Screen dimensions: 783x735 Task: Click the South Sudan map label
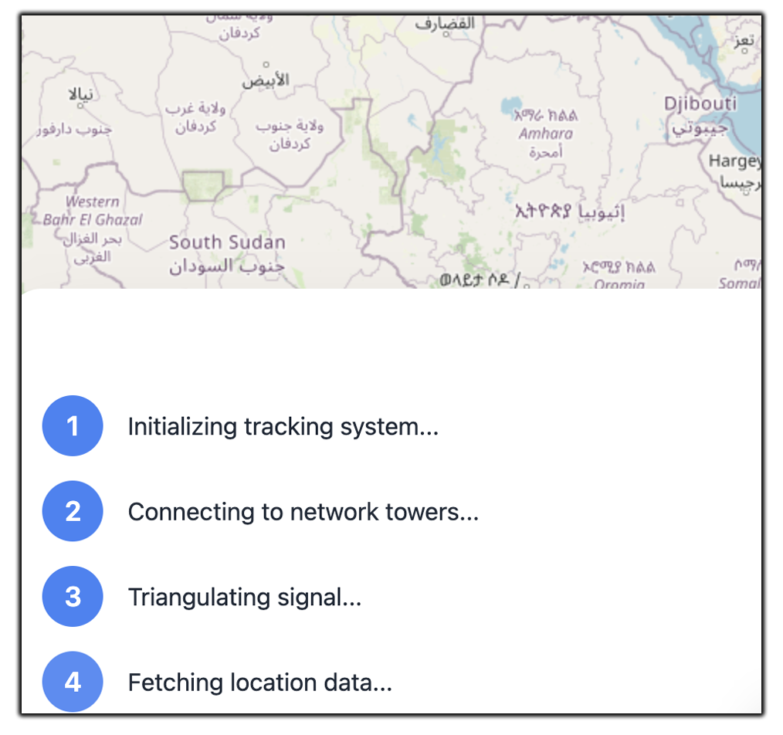click(x=227, y=242)
